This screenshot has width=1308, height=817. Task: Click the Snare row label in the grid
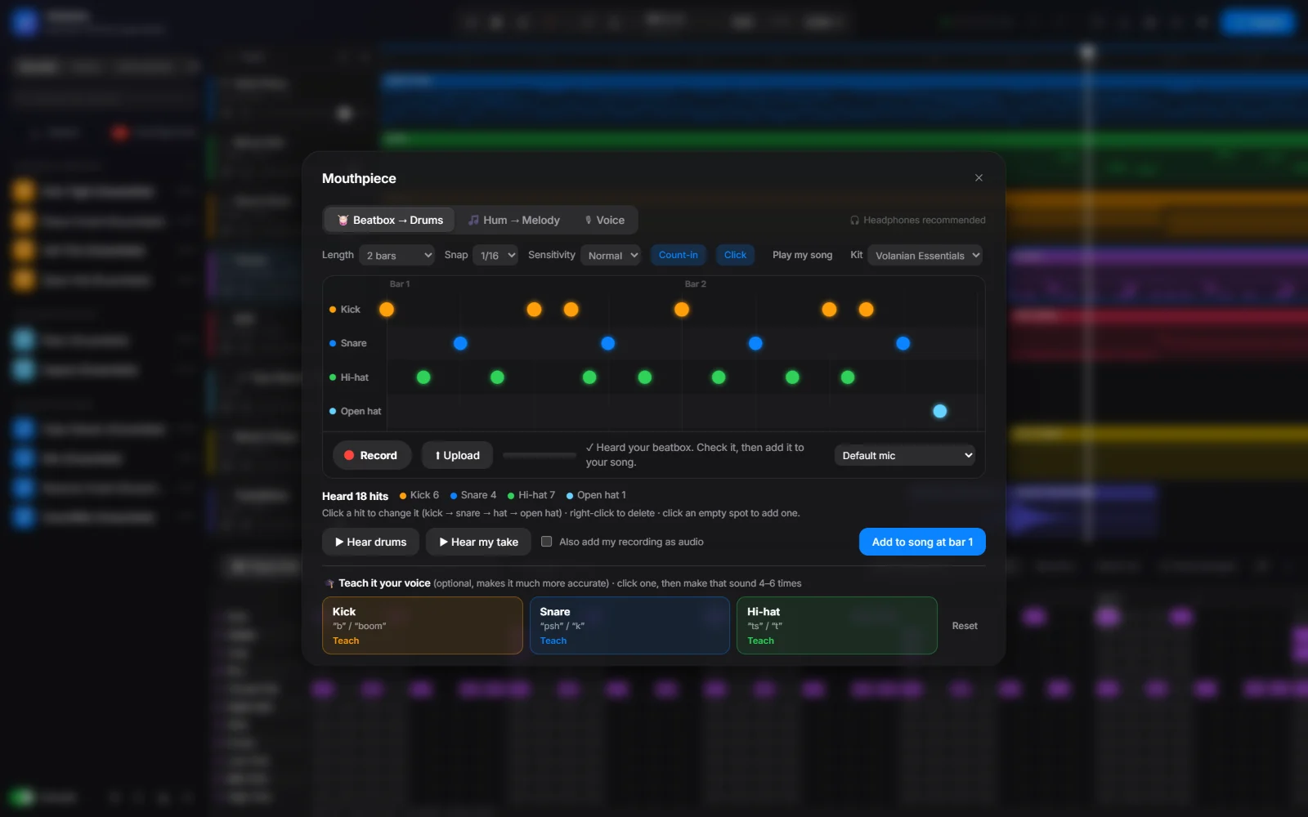tap(347, 343)
